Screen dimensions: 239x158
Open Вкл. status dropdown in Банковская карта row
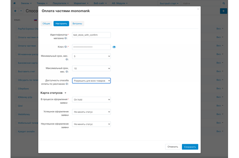coord(220,63)
